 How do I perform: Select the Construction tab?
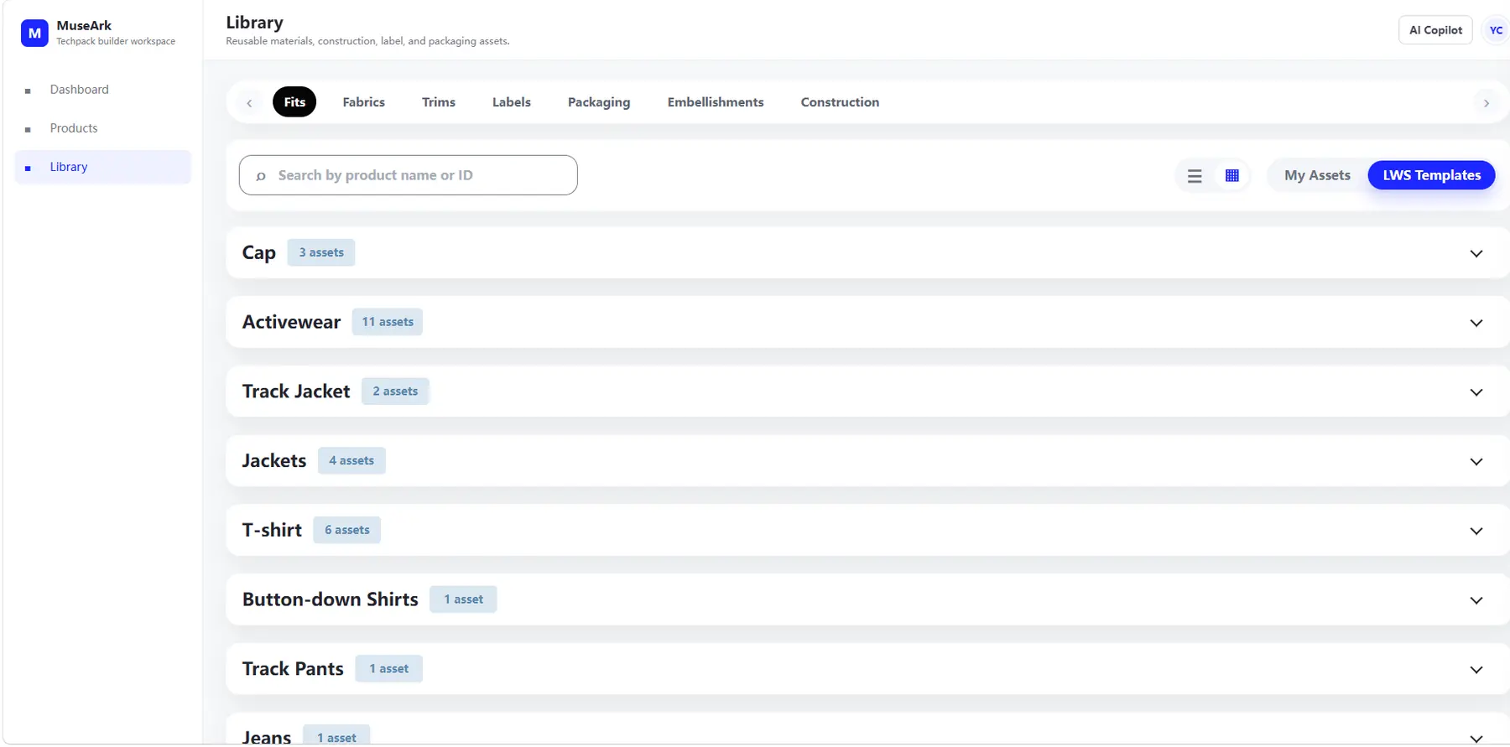click(840, 102)
